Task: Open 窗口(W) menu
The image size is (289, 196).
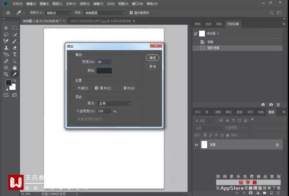Action: coord(138,4)
